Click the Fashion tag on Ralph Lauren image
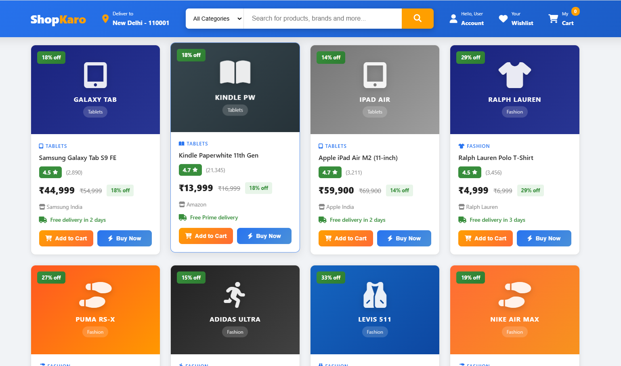This screenshot has width=621, height=366. coord(514,112)
